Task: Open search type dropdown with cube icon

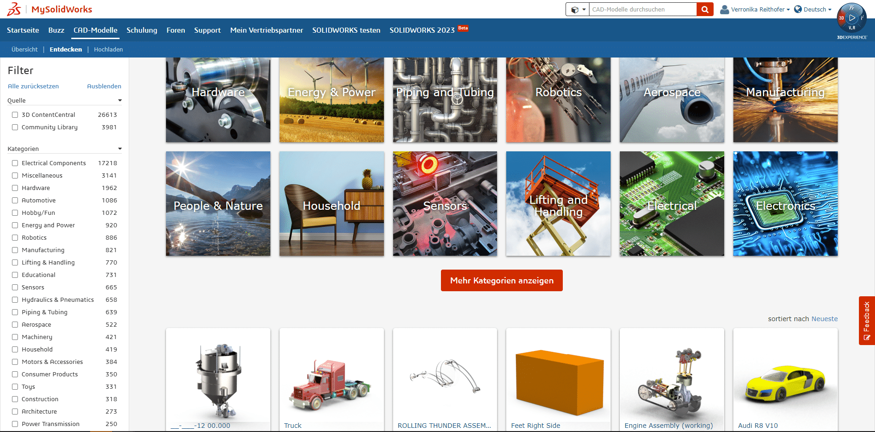Action: 578,9
